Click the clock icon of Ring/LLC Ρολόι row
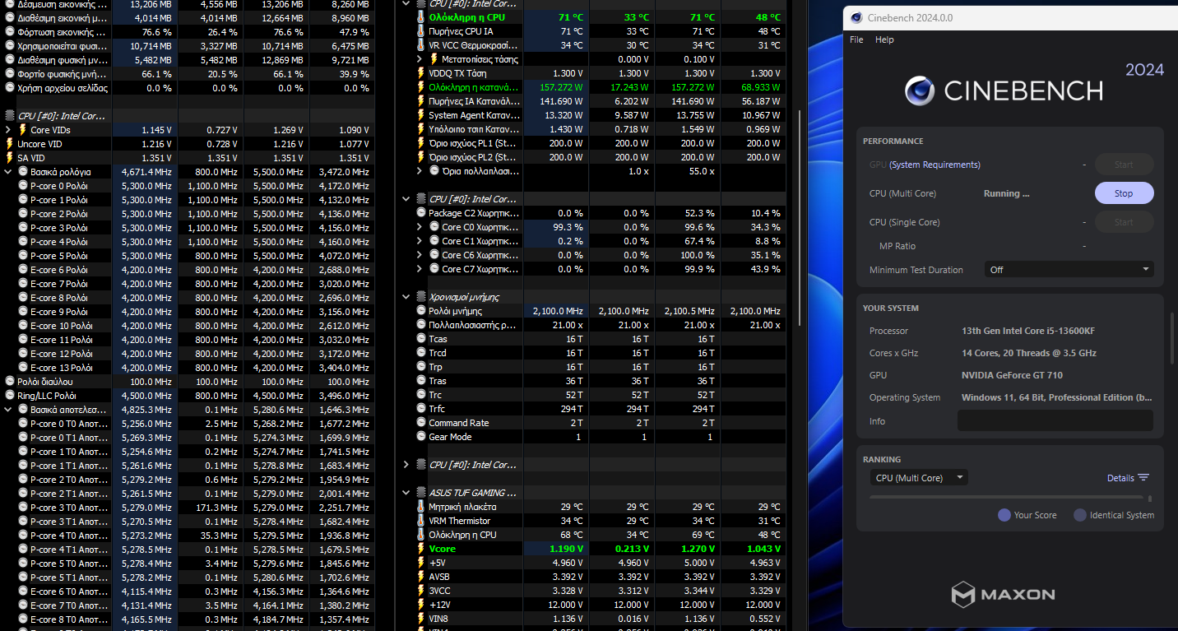The height and width of the screenshot is (631, 1178). pos(10,396)
